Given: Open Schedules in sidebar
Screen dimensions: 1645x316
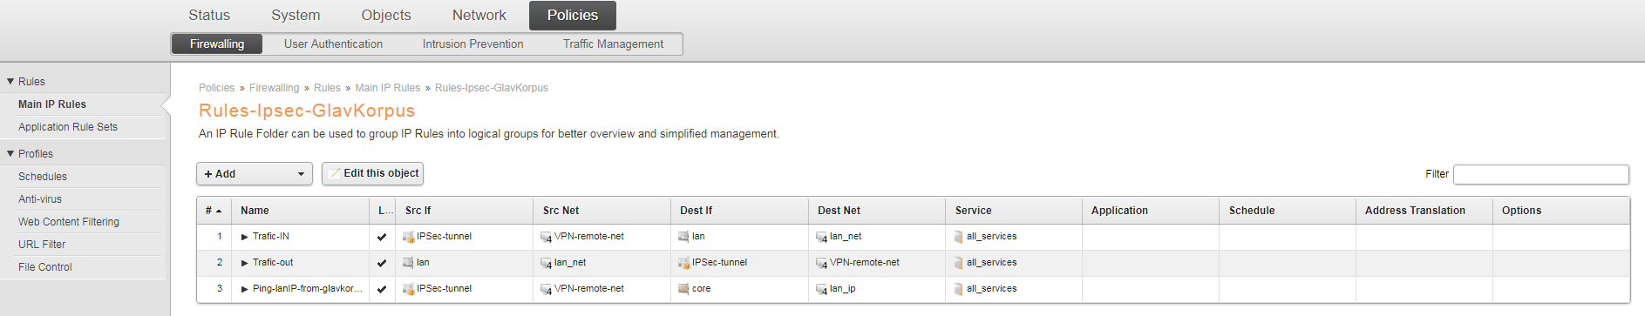Looking at the screenshot, I should click(43, 176).
